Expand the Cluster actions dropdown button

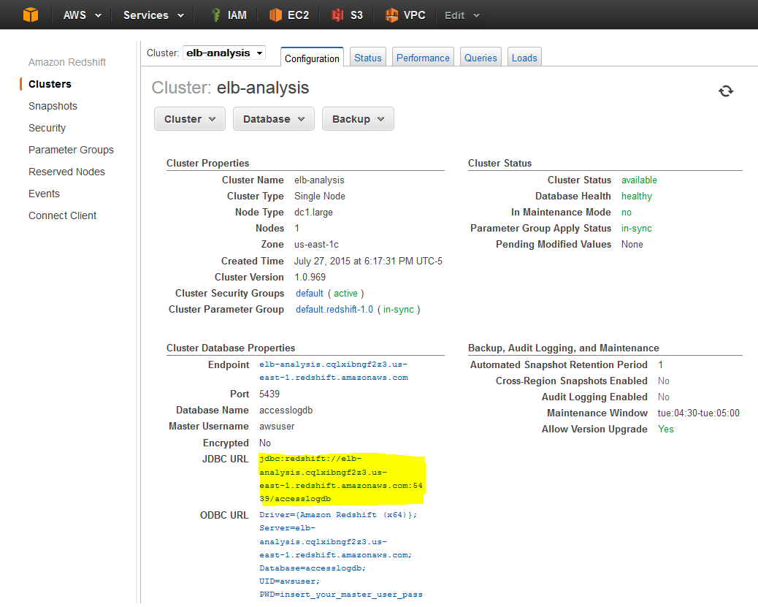190,119
